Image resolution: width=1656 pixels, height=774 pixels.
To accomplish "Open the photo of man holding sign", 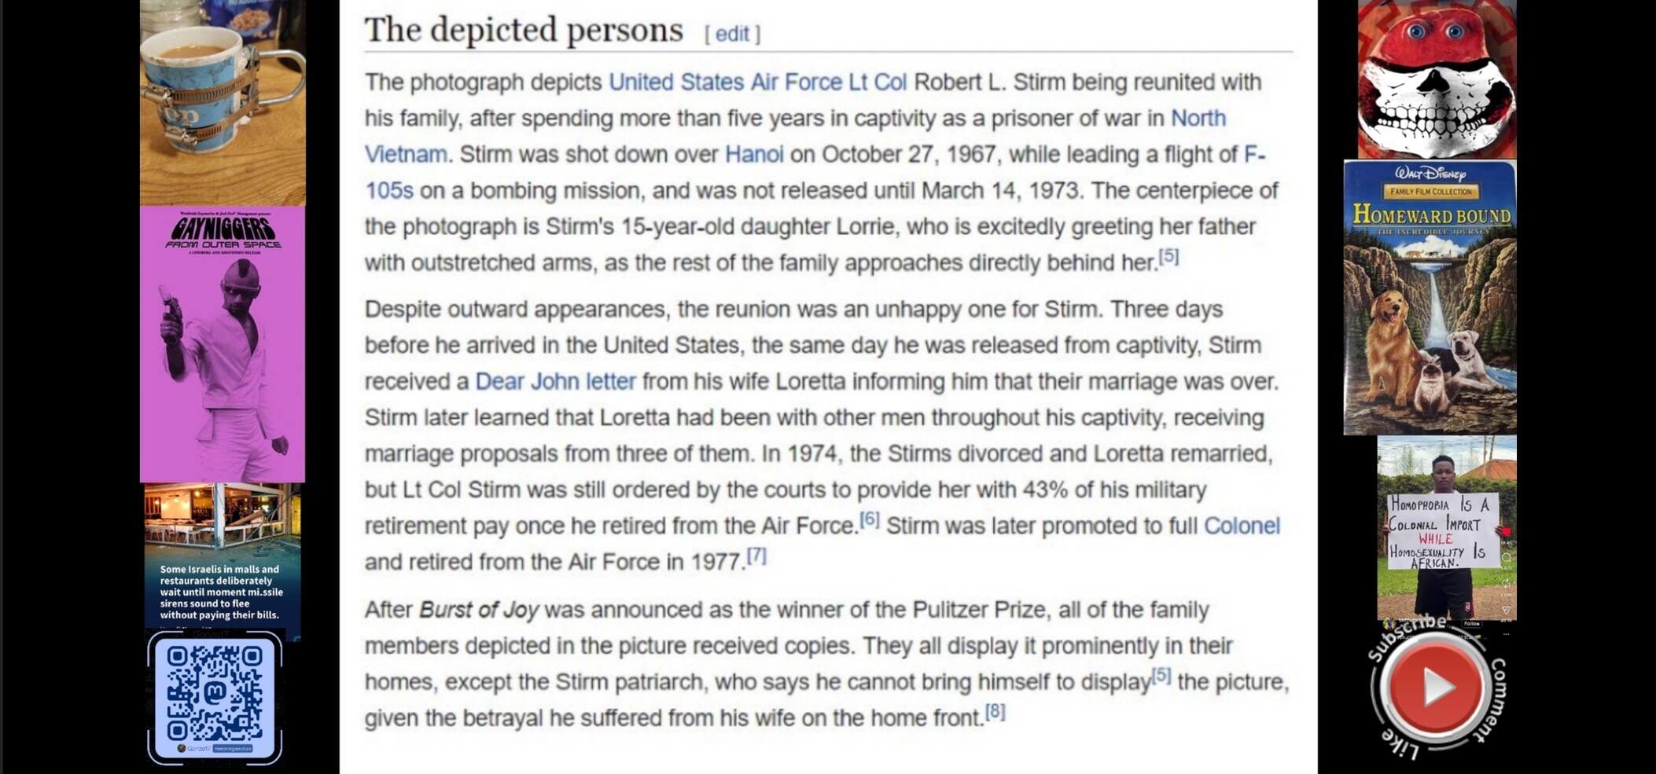I will coord(1445,528).
